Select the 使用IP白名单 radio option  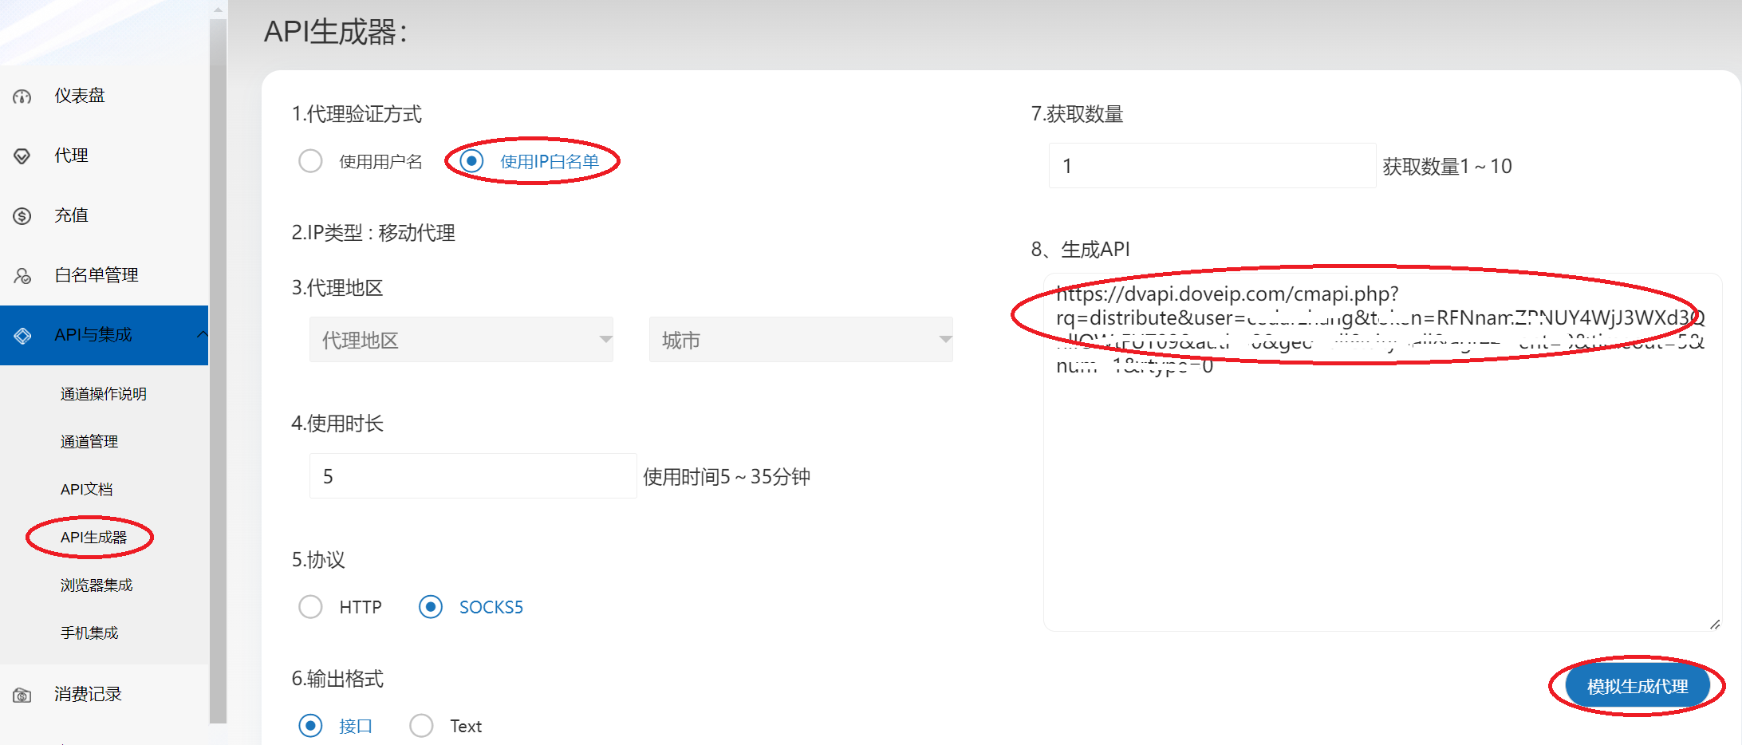coord(472,161)
